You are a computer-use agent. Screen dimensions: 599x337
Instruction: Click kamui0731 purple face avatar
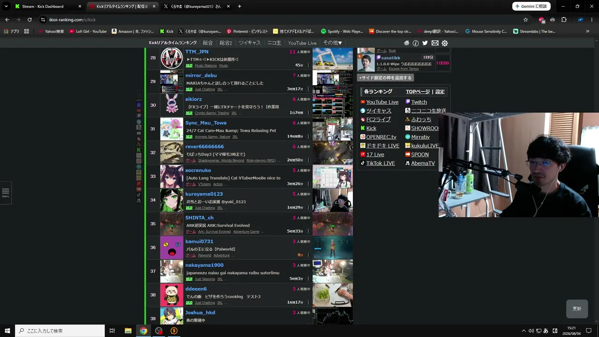click(x=172, y=248)
